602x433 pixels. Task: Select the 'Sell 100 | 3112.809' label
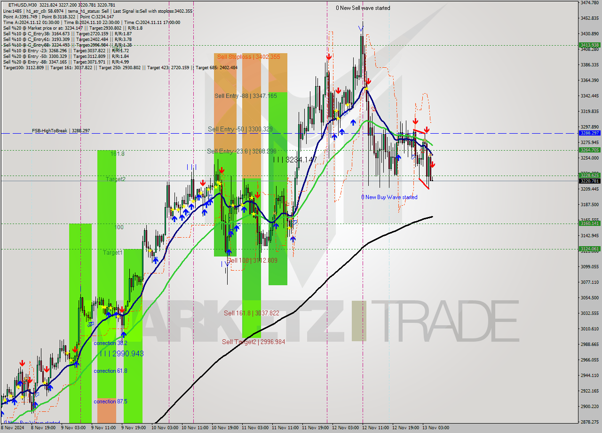[252, 260]
